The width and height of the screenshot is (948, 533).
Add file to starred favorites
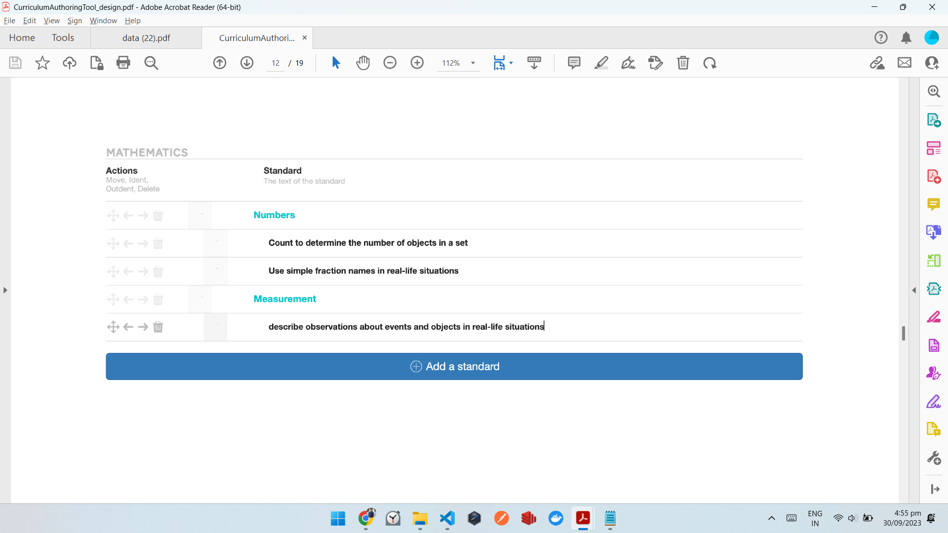tap(42, 63)
